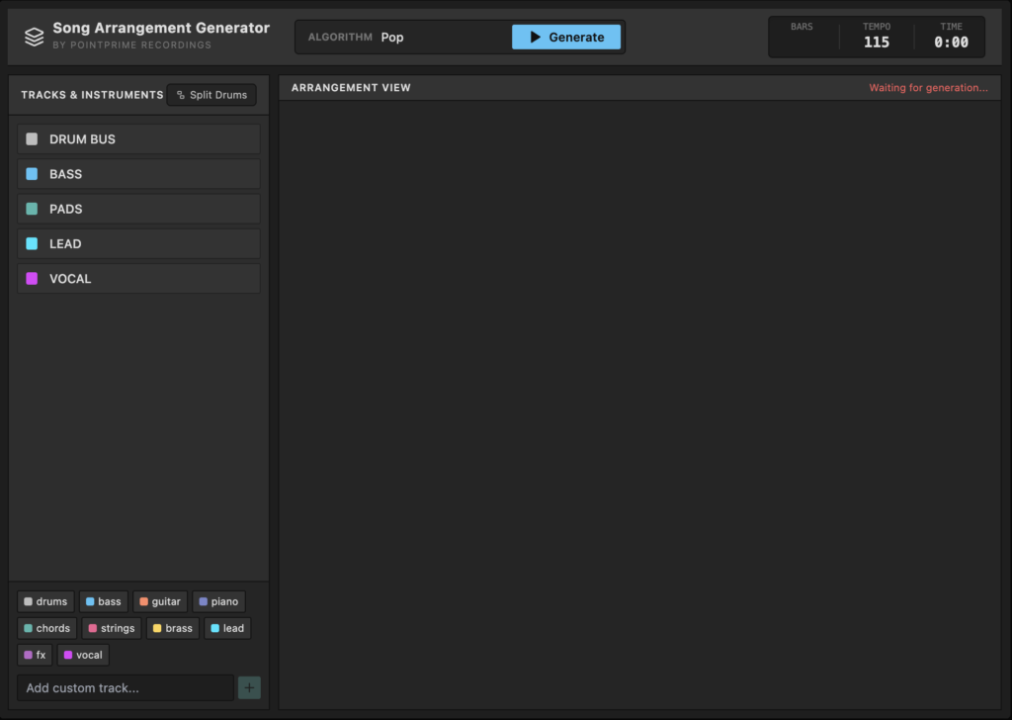Add the strings instrument preset
The height and width of the screenshot is (720, 1012).
111,628
